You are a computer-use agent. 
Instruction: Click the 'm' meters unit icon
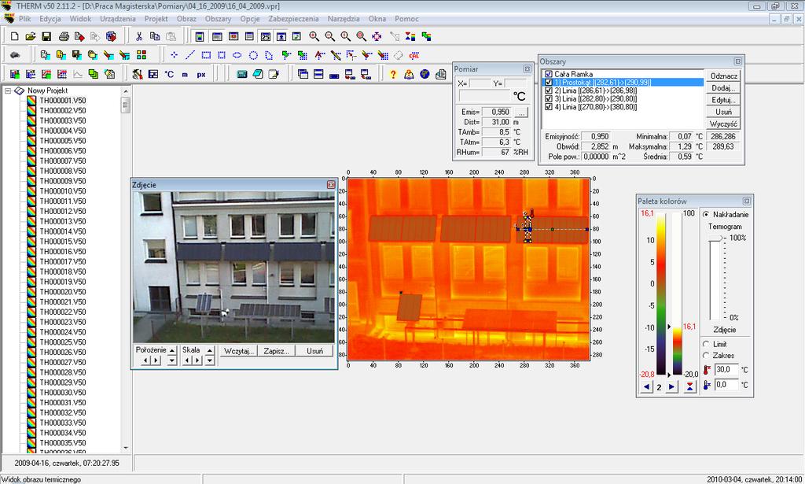pos(185,74)
